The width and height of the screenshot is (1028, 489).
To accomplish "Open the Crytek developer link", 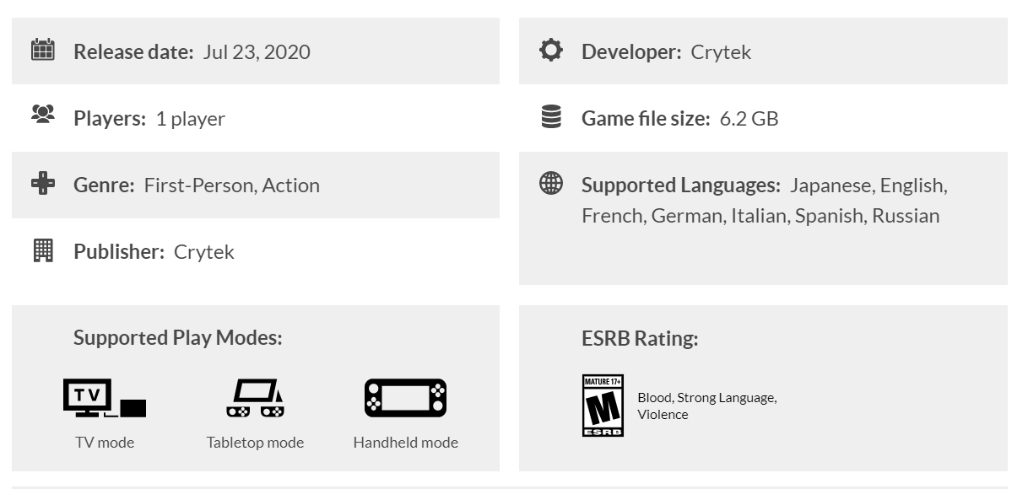I will (721, 51).
